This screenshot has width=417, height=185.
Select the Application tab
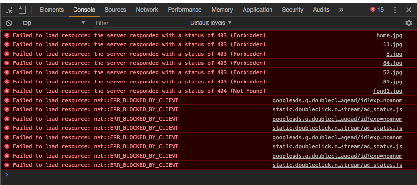pos(257,10)
